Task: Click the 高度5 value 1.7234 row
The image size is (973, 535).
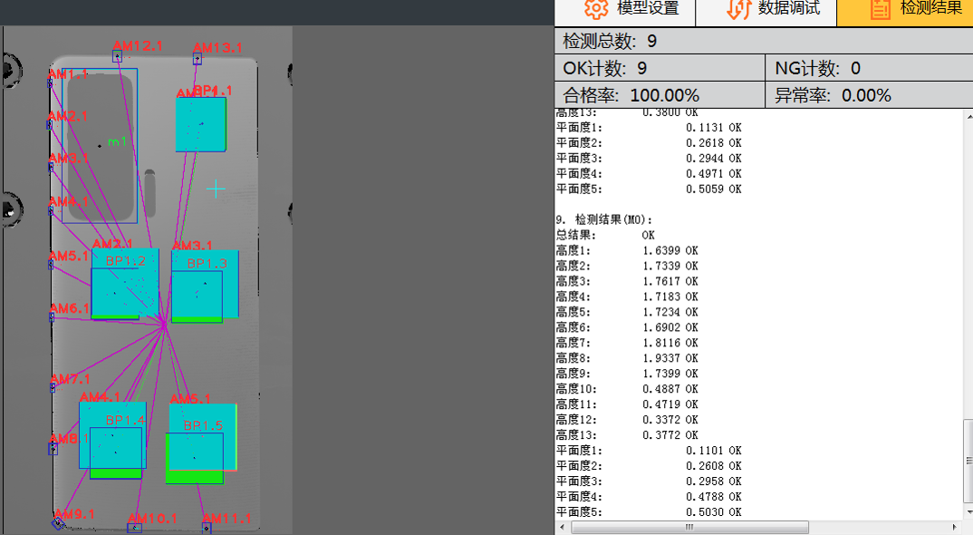Action: [x=627, y=312]
